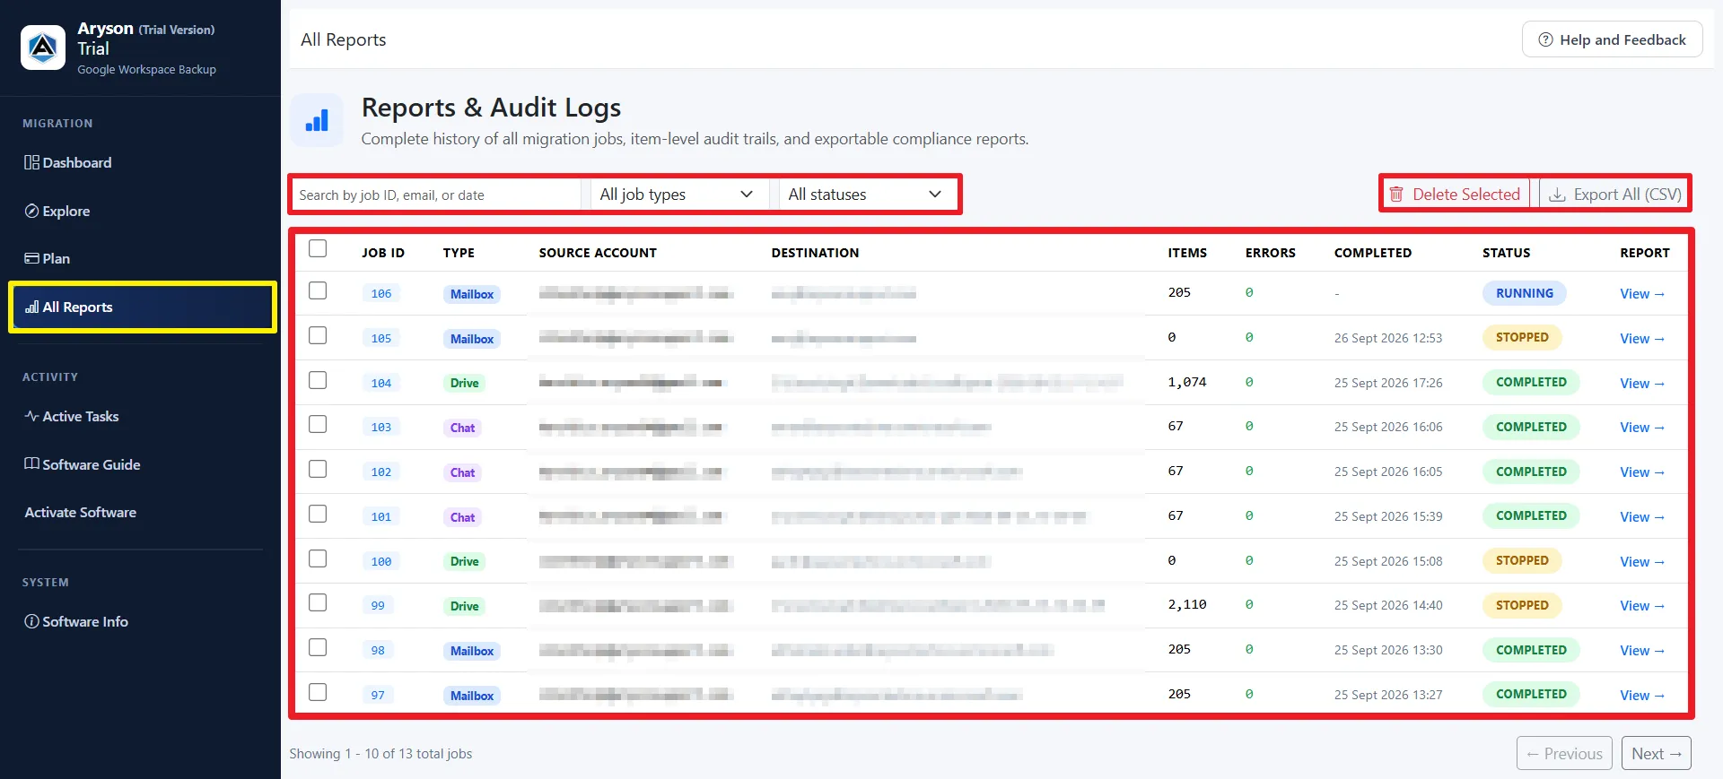Tick the checkbox for job 100

(318, 558)
